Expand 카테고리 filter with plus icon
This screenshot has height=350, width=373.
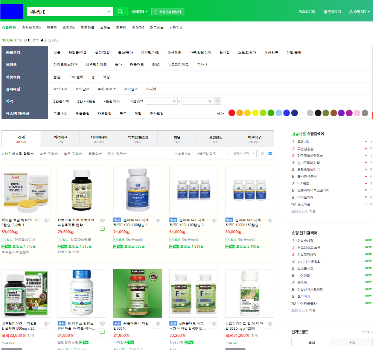(43, 52)
